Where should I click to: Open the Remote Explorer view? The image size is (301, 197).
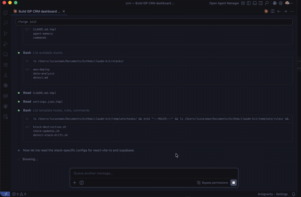[5, 55]
